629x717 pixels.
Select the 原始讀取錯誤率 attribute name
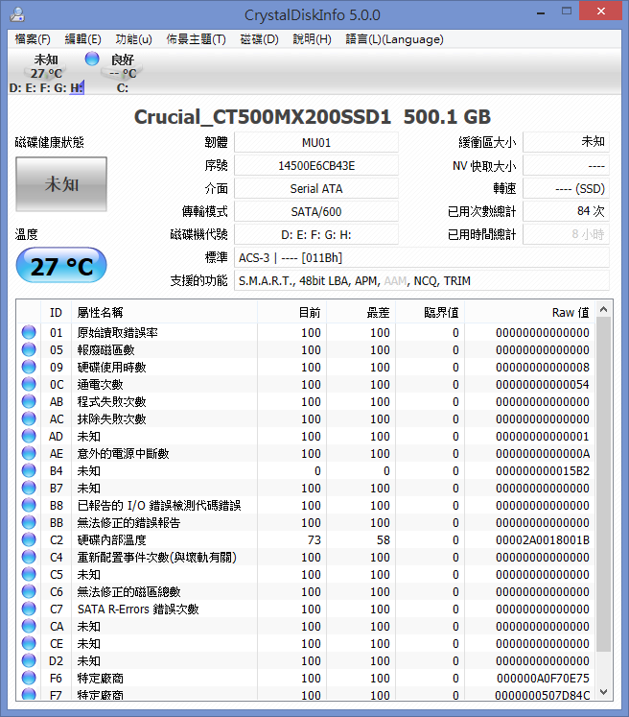coord(117,332)
